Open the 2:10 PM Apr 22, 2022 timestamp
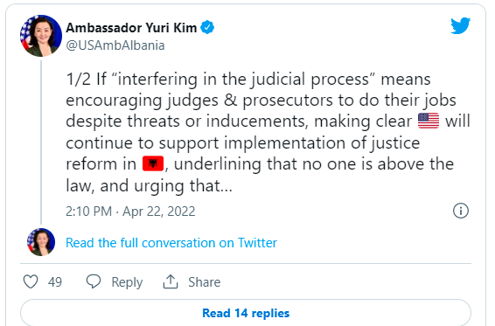 coord(130,212)
